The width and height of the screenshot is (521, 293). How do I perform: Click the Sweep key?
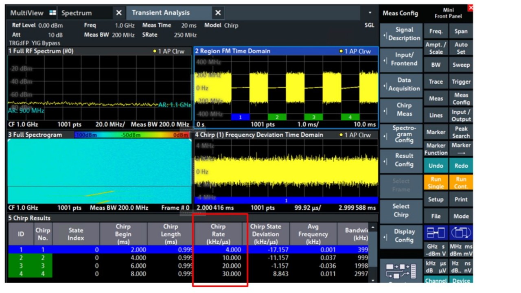[x=461, y=65]
